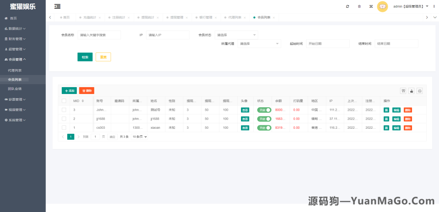
Task: Go to previous page arrow in pagination
Action: (x=63, y=137)
